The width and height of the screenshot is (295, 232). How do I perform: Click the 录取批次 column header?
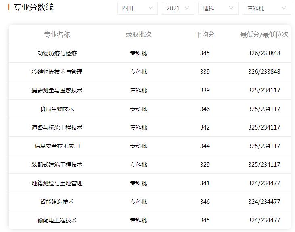(138, 34)
